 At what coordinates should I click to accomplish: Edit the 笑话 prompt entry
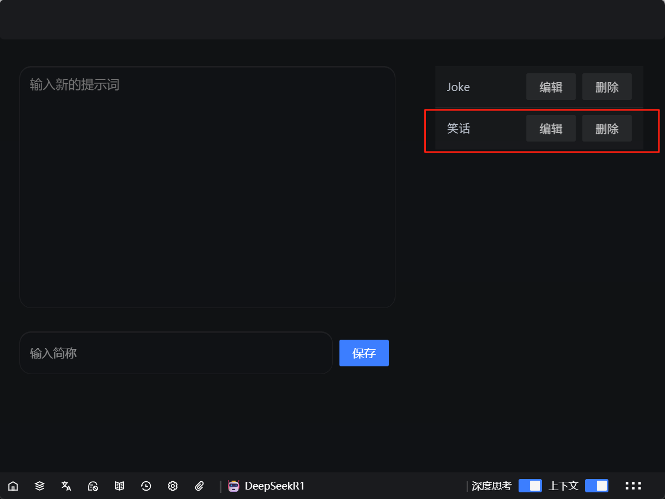551,129
